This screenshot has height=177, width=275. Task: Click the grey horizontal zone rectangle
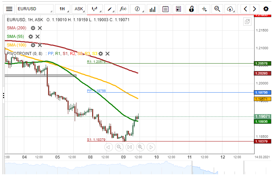pyautogui.click(x=41, y=76)
